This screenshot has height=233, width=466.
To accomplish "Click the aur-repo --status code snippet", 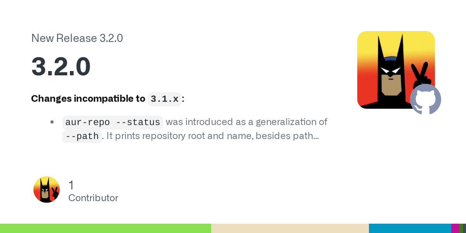I will click(x=113, y=122).
